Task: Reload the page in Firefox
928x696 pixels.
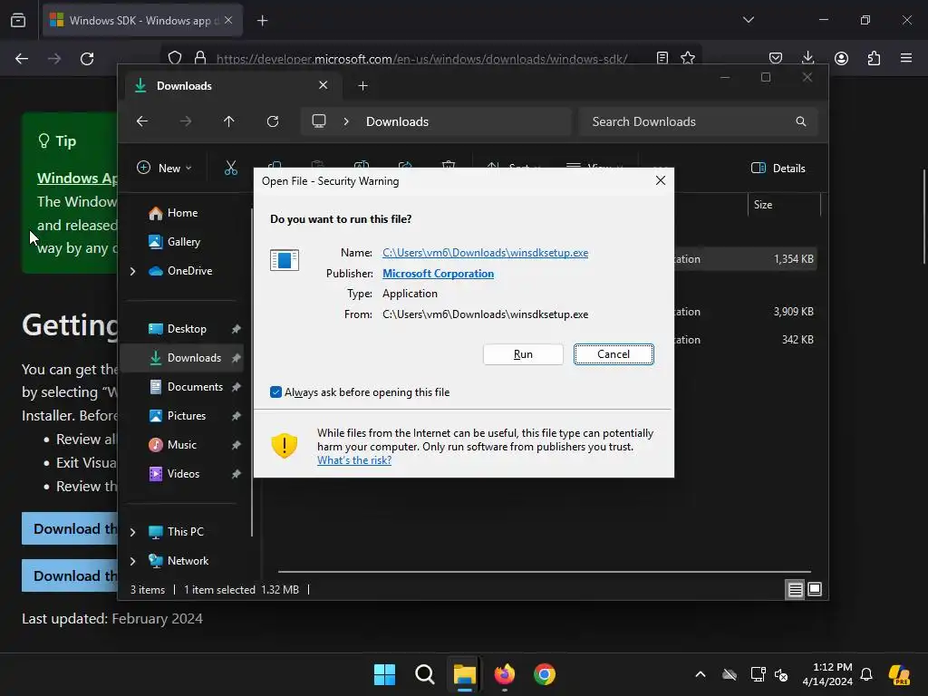Action: click(87, 59)
